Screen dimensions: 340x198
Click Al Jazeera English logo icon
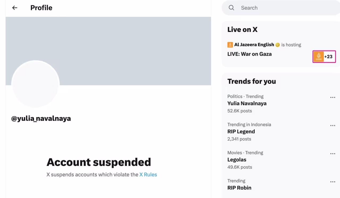230,45
